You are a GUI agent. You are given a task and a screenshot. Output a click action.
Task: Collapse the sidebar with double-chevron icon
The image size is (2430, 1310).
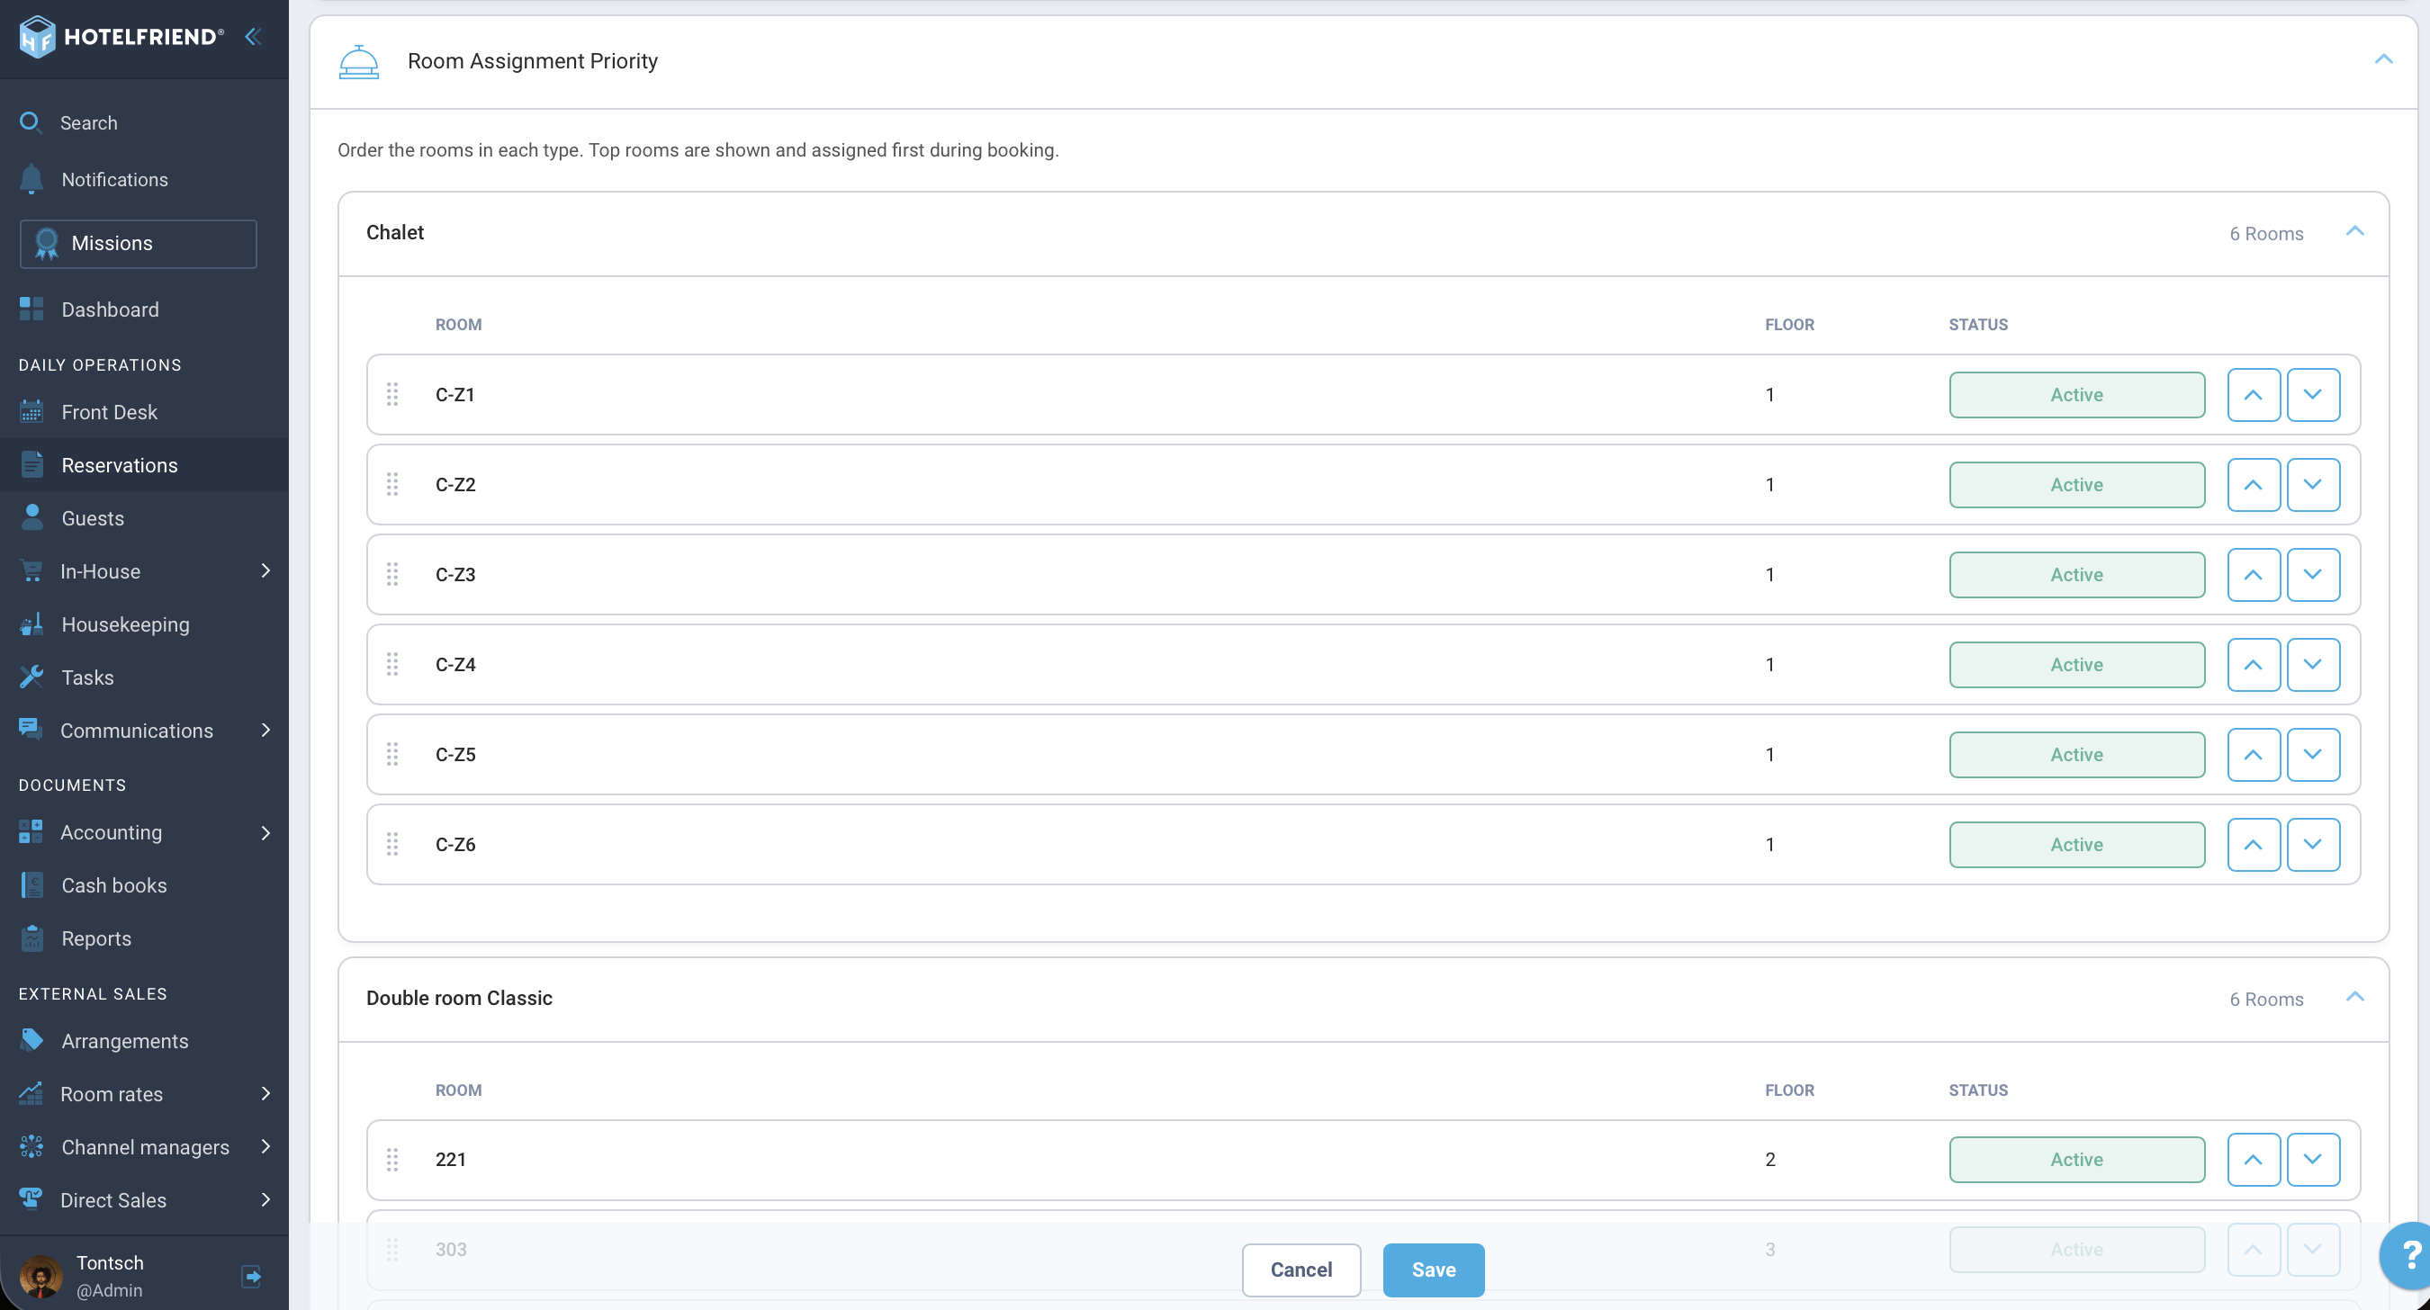click(x=253, y=37)
